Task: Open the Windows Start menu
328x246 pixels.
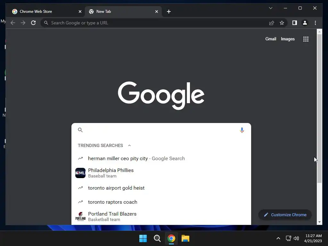Action: 143,238
